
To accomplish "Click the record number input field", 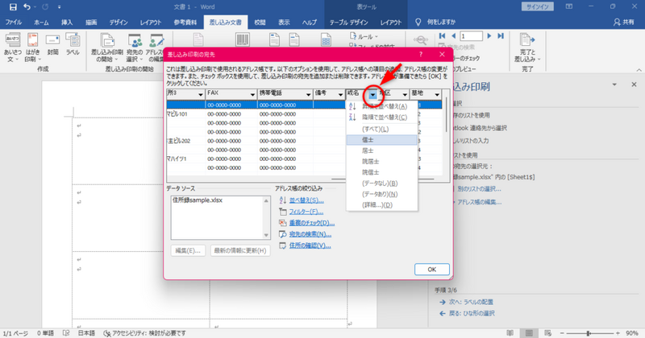I will (471, 36).
